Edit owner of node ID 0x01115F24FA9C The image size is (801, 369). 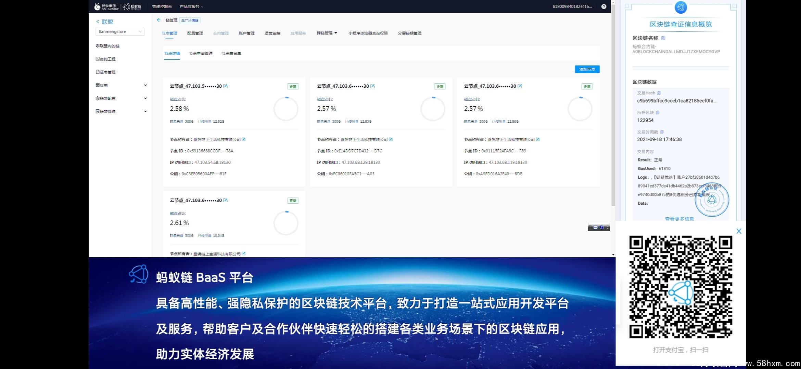[x=538, y=139]
